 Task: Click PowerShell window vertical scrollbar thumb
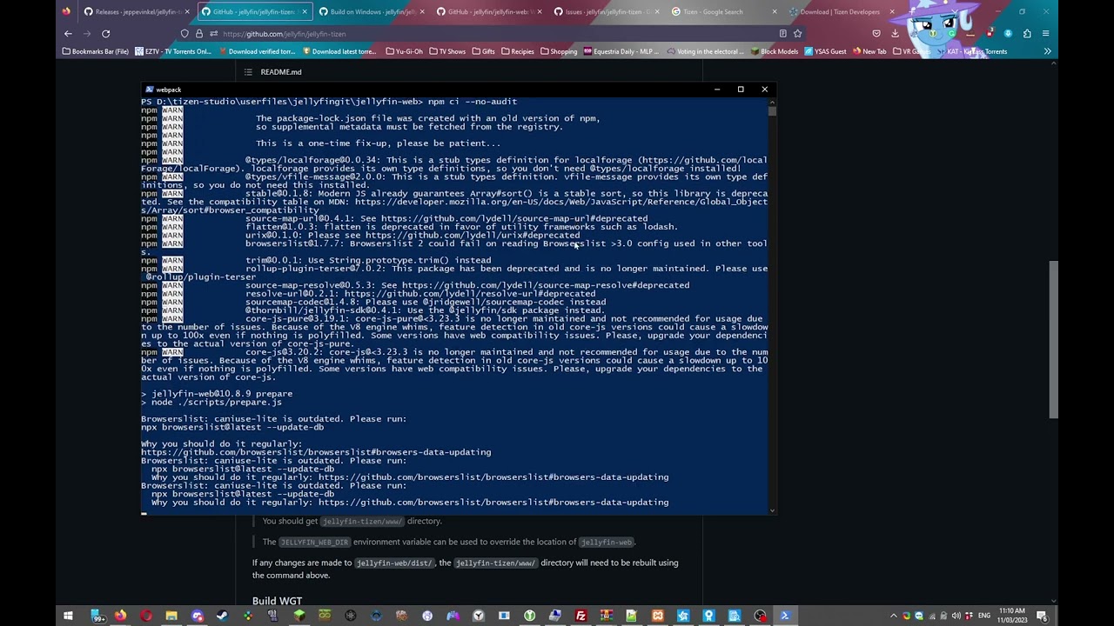click(x=772, y=110)
